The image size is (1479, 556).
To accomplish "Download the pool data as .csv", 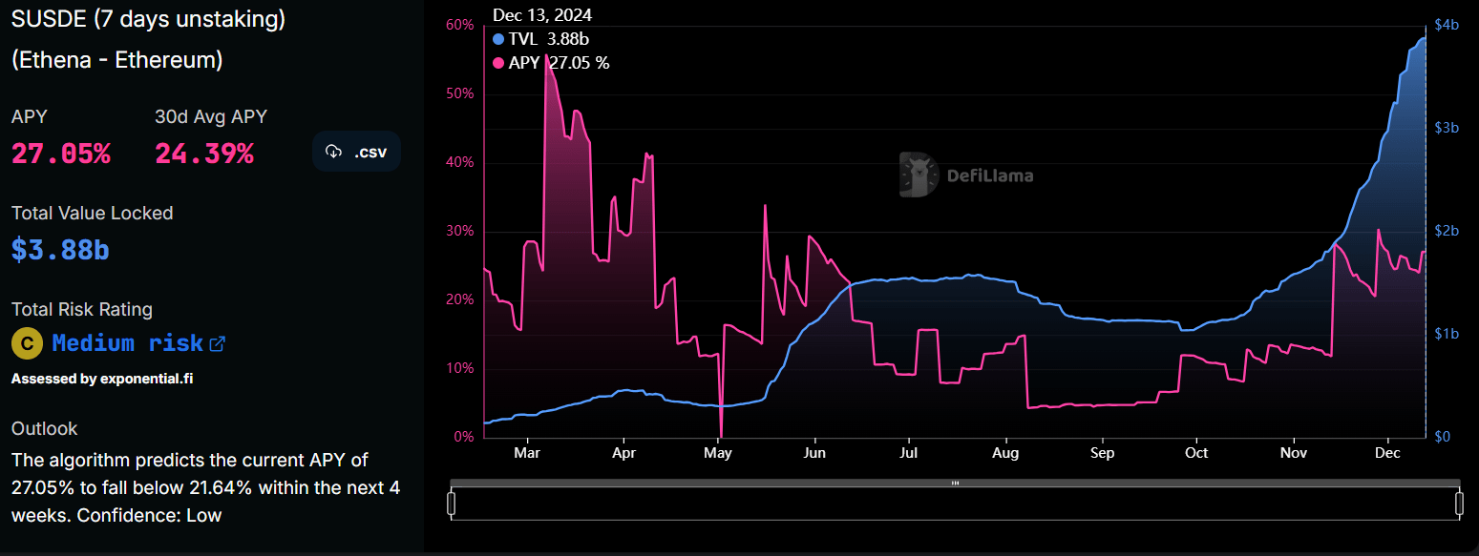I will [x=356, y=152].
